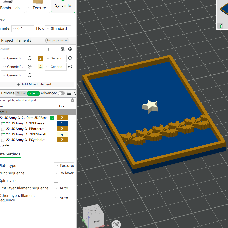This screenshot has width=228, height=228.
Task: Toggle printable checkbox for 3DPBase object
Action: coord(52,118)
